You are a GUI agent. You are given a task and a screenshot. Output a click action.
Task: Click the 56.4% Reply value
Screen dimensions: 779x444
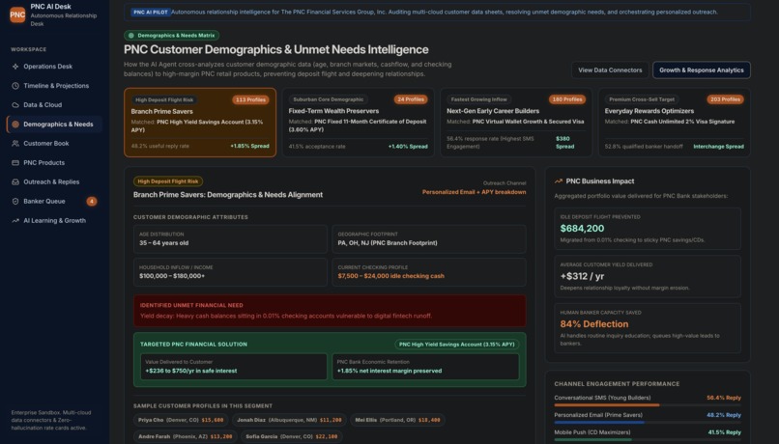pos(723,398)
